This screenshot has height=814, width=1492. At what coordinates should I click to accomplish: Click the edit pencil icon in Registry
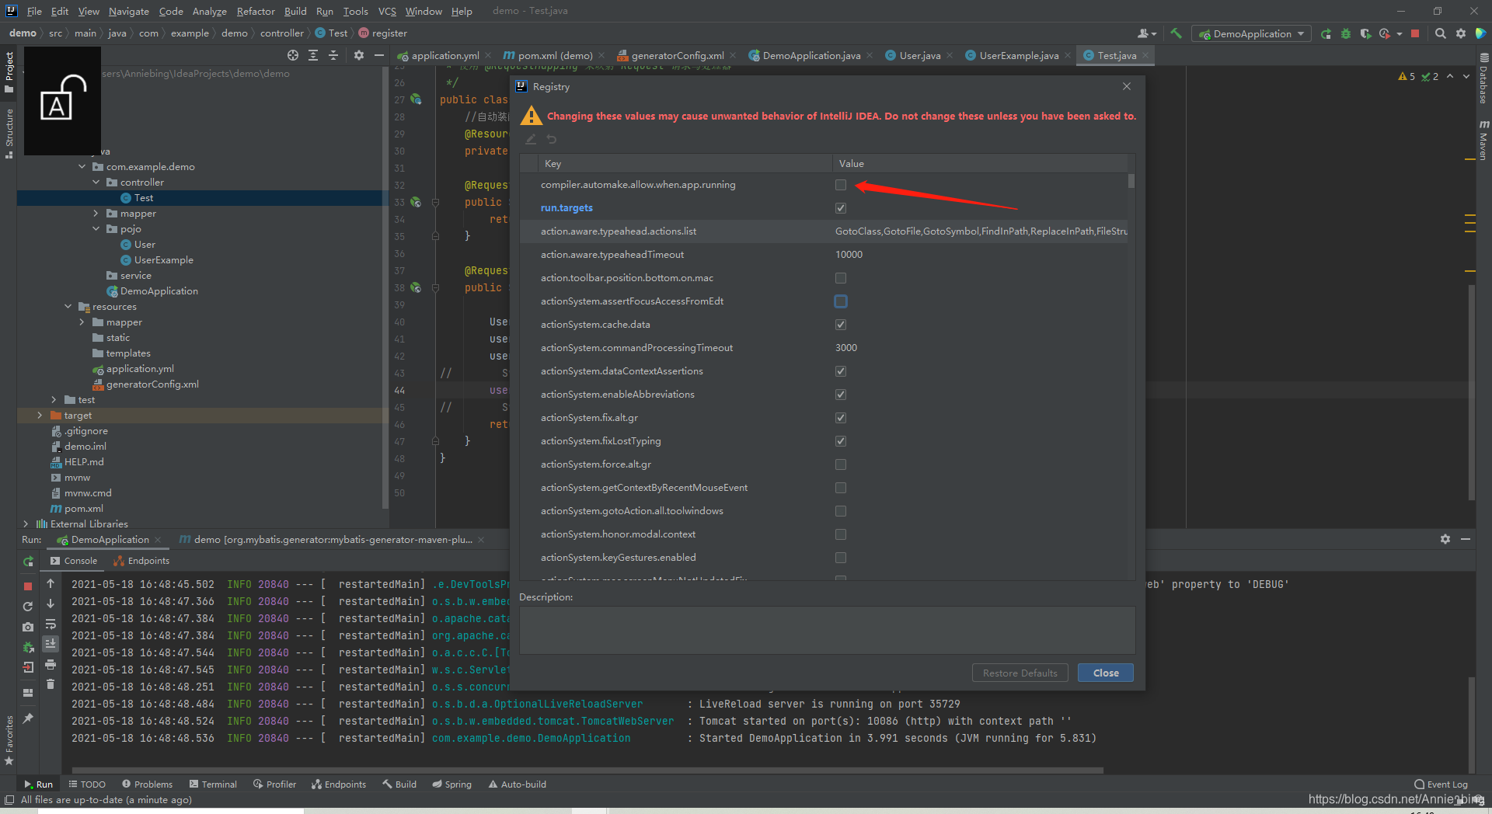(531, 139)
